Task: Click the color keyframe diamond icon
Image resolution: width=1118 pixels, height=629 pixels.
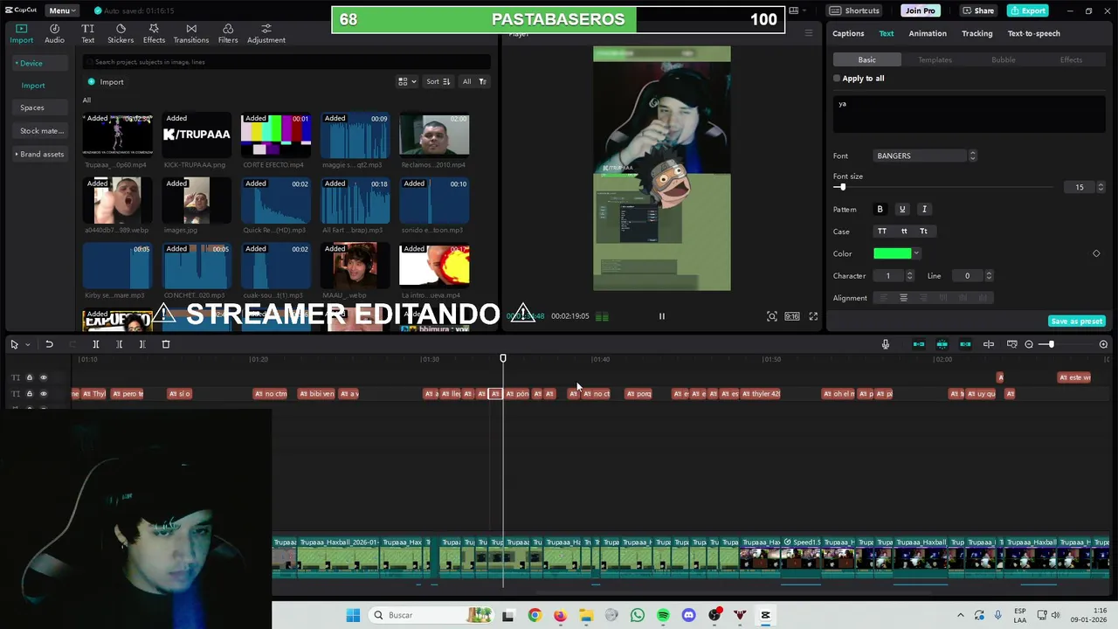Action: point(1096,253)
